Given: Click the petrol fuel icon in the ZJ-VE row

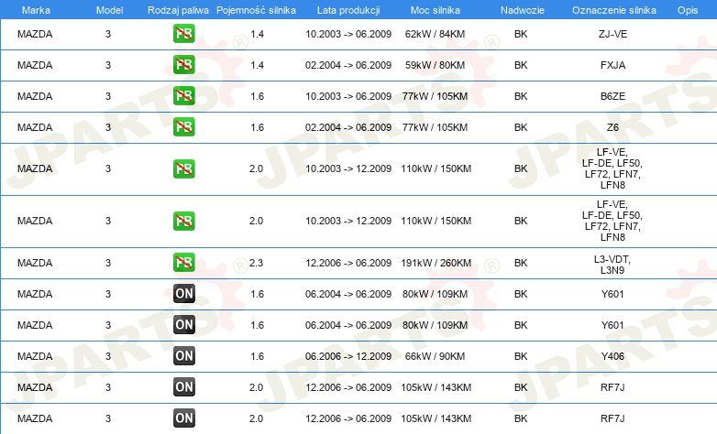Looking at the screenshot, I should pyautogui.click(x=183, y=33).
